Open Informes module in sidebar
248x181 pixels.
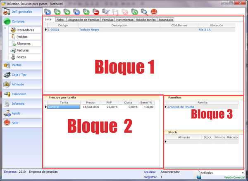pos(22,103)
